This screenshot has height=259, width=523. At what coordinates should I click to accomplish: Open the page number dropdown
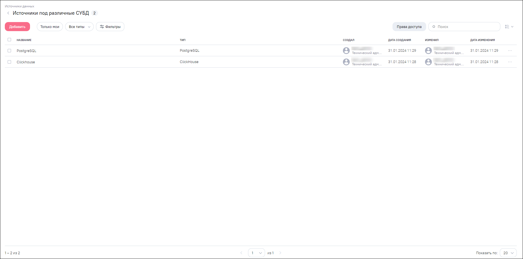click(257, 253)
